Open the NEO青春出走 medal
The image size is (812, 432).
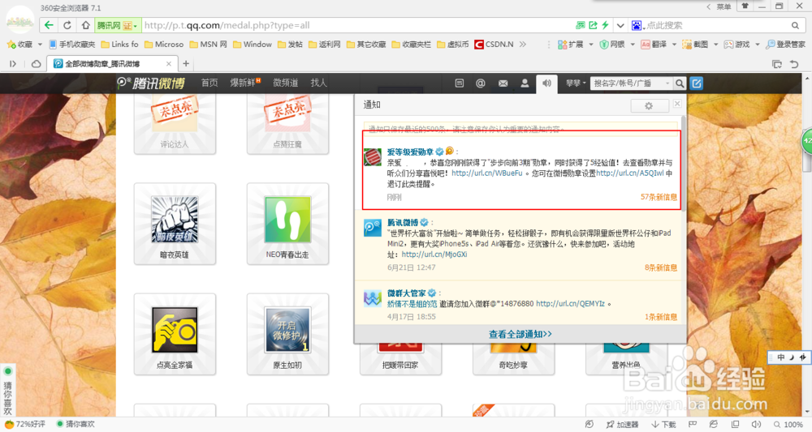tap(287, 223)
